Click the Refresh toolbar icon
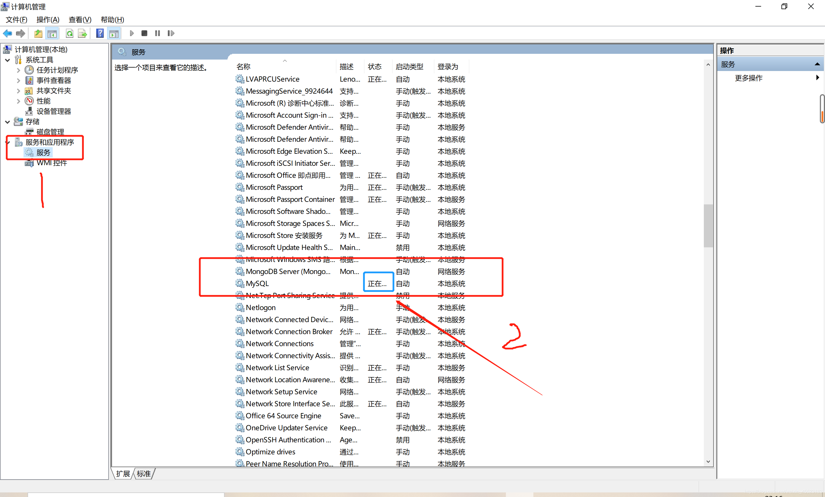 pyautogui.click(x=69, y=33)
